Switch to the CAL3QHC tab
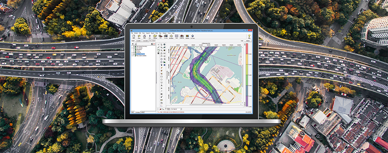 [152, 41]
